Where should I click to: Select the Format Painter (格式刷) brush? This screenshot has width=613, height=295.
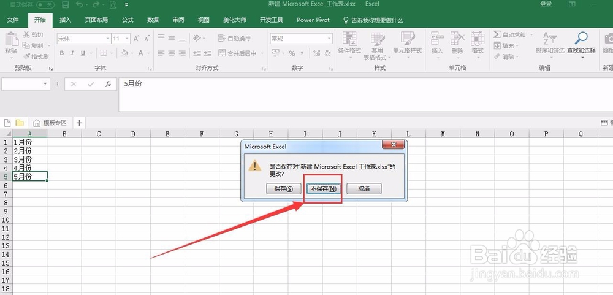tap(36, 56)
